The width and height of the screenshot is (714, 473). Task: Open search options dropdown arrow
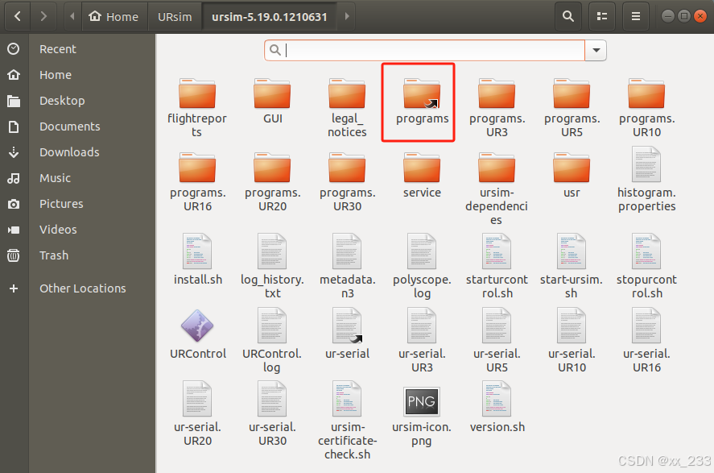(596, 50)
